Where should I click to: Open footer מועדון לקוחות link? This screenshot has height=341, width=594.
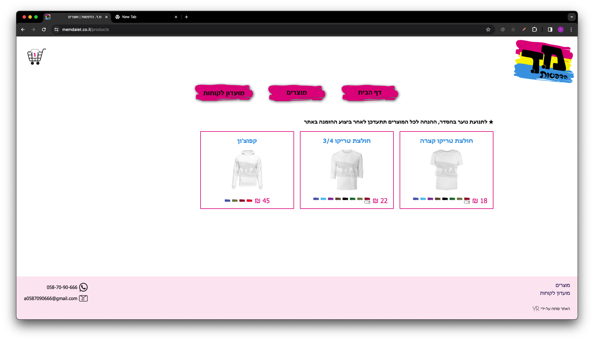pyautogui.click(x=555, y=293)
